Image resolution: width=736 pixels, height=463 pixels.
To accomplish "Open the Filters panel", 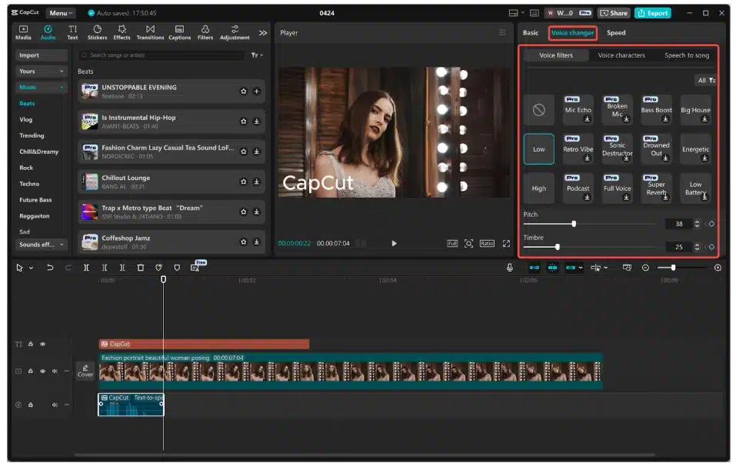I will click(x=205, y=32).
